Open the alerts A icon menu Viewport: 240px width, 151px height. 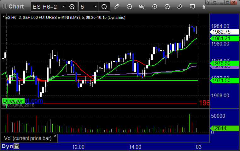coord(167,7)
